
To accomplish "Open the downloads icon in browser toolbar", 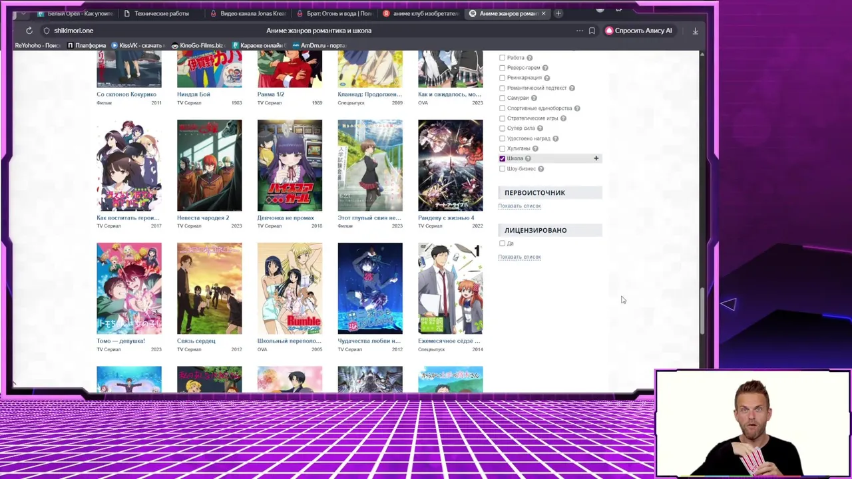I will point(695,31).
